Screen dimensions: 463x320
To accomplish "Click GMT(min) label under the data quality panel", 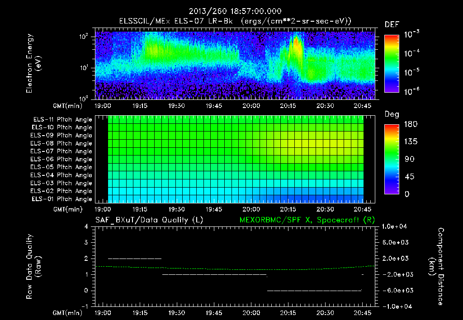I will [x=68, y=313].
